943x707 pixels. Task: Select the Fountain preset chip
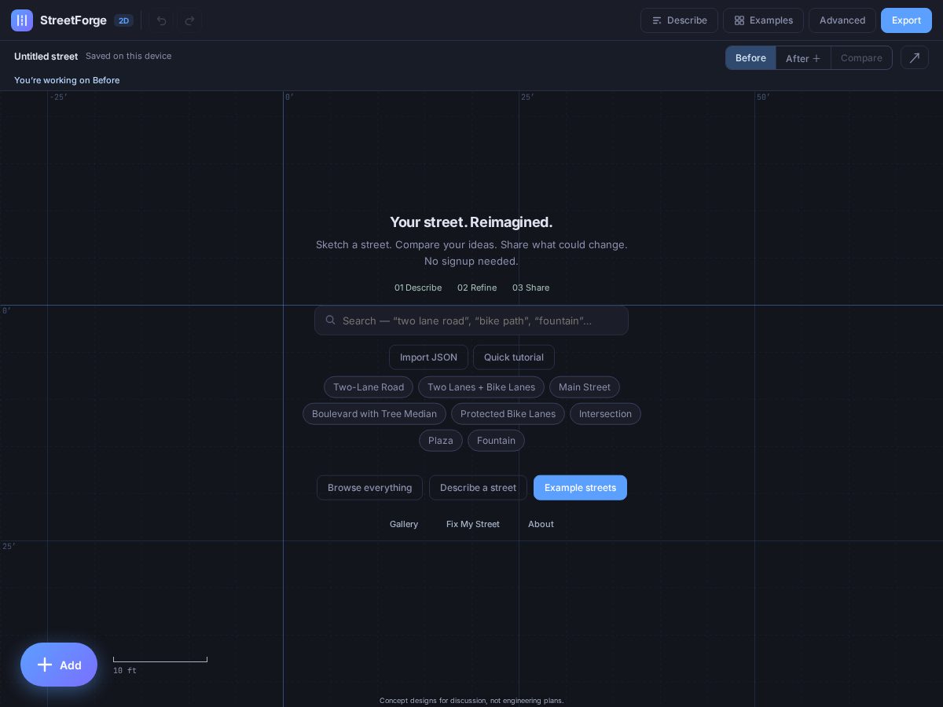(x=496, y=441)
